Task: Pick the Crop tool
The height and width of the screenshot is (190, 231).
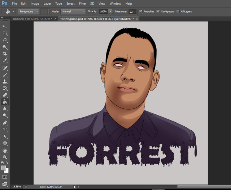Action: click(x=5, y=54)
